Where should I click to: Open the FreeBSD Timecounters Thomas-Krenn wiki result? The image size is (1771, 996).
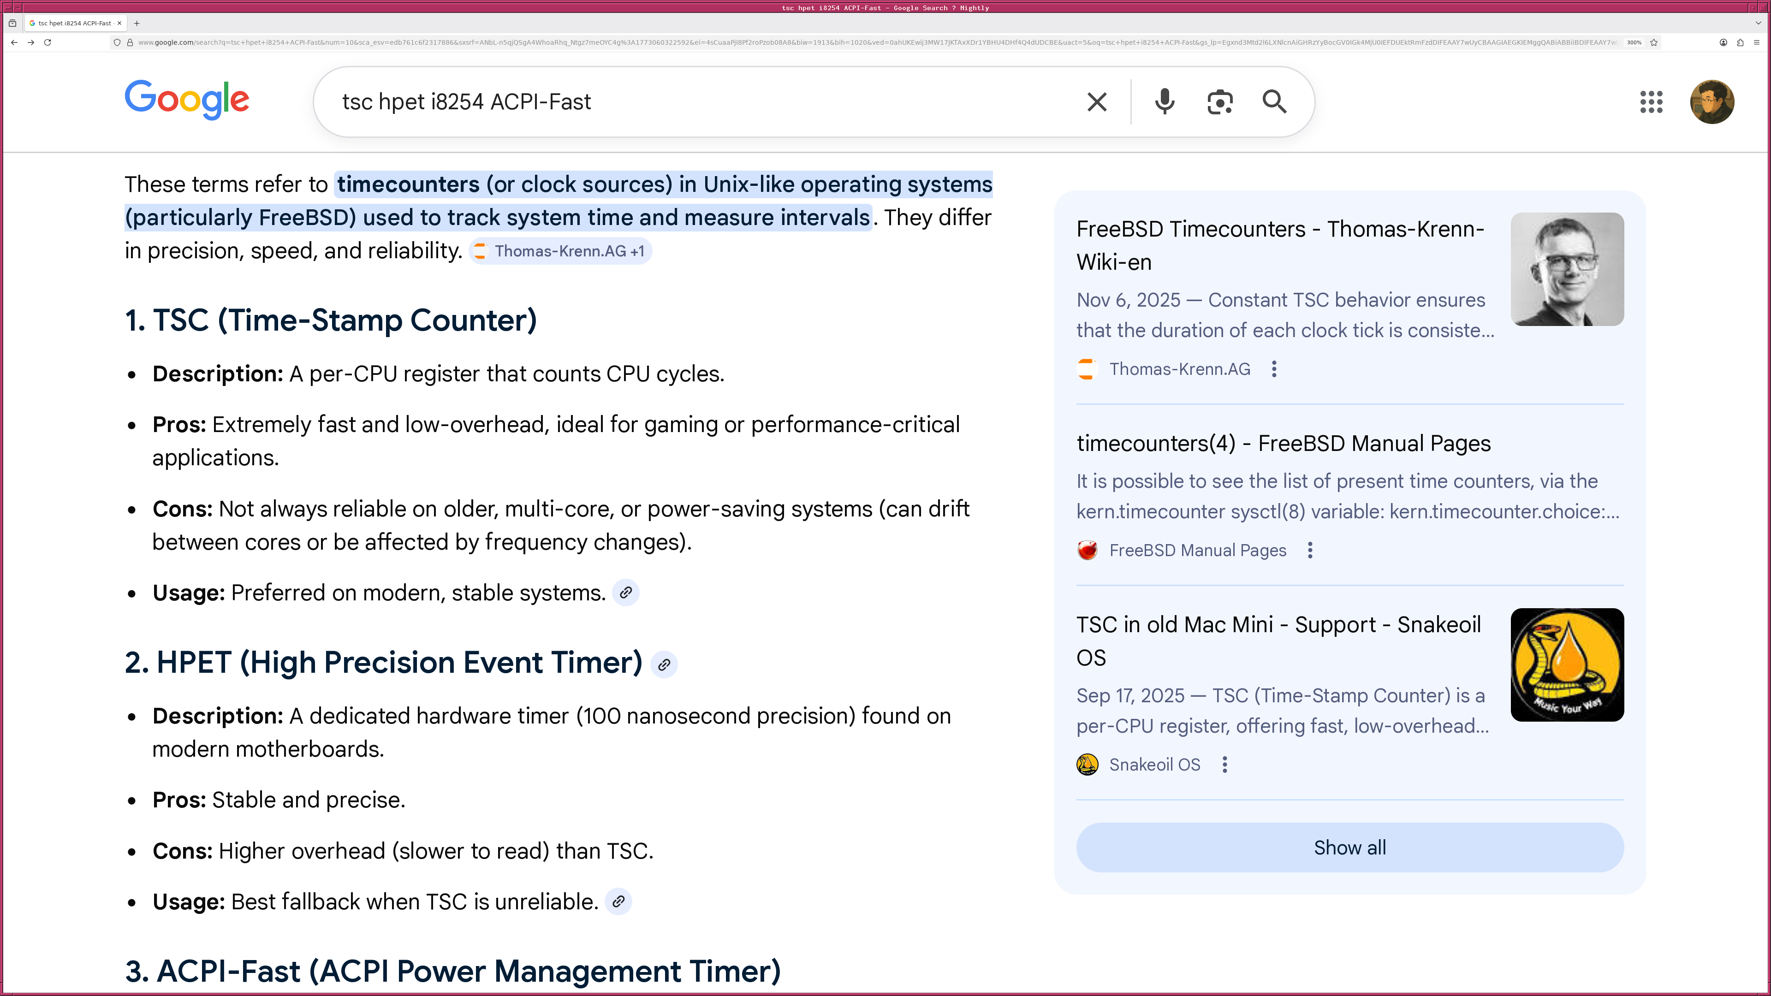pyautogui.click(x=1279, y=245)
